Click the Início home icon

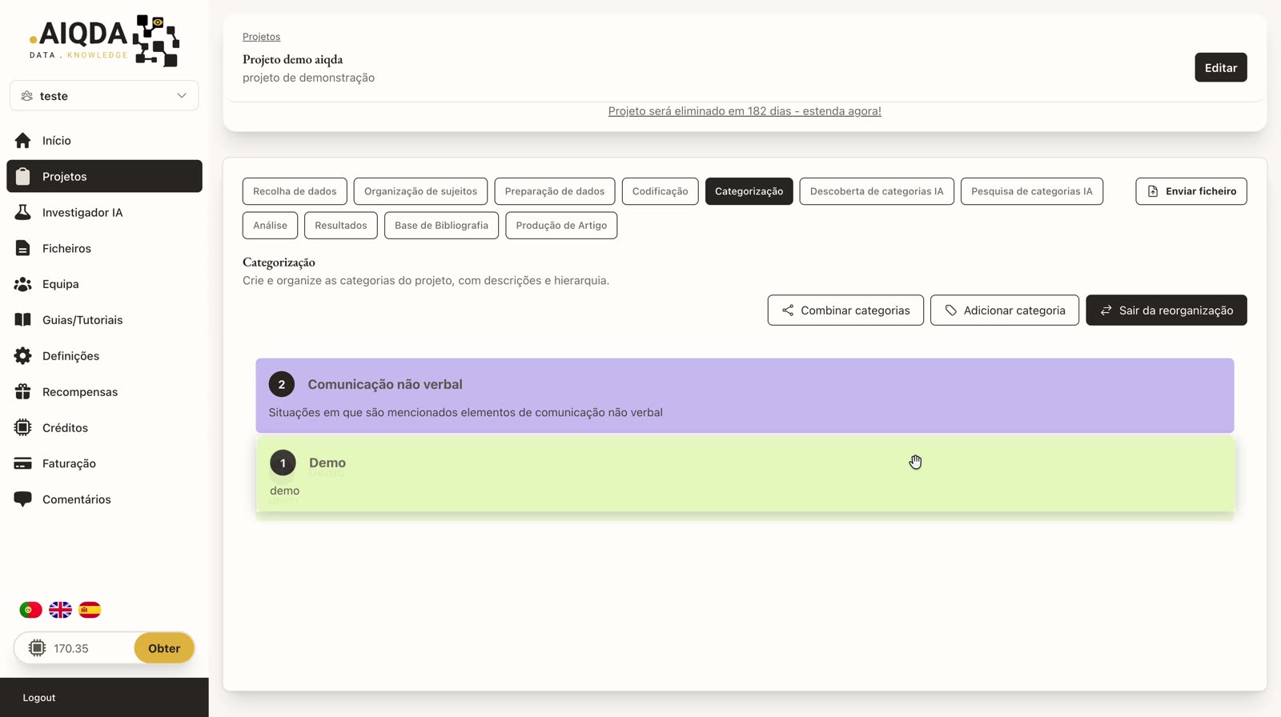click(x=22, y=141)
